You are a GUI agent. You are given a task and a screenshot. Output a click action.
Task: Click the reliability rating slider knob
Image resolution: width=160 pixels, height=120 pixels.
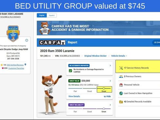(x=104, y=109)
